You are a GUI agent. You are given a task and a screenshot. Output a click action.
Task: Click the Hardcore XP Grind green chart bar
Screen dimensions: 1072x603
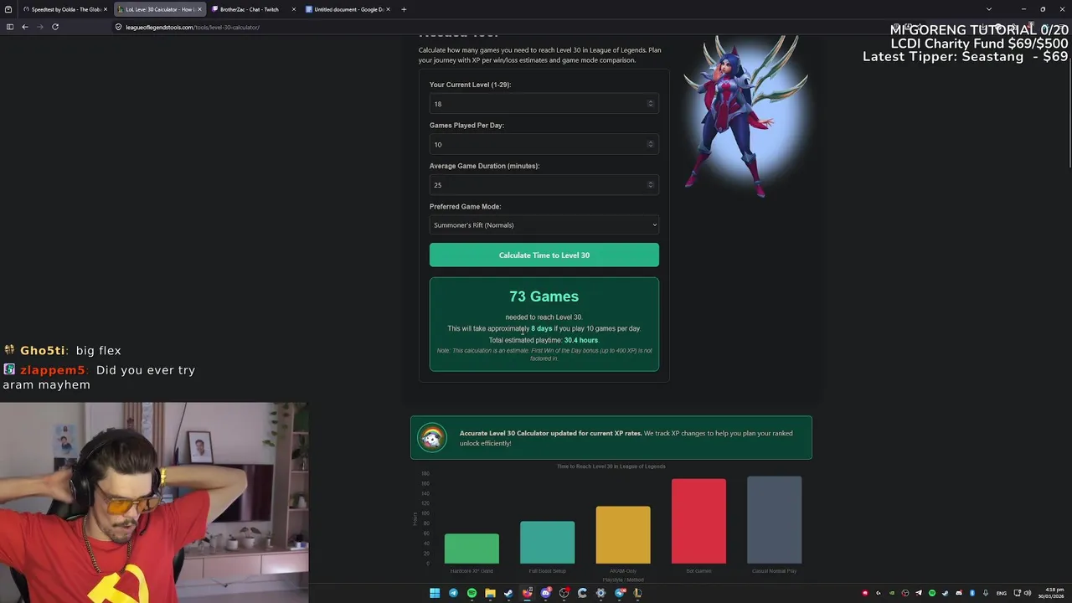[x=472, y=549]
